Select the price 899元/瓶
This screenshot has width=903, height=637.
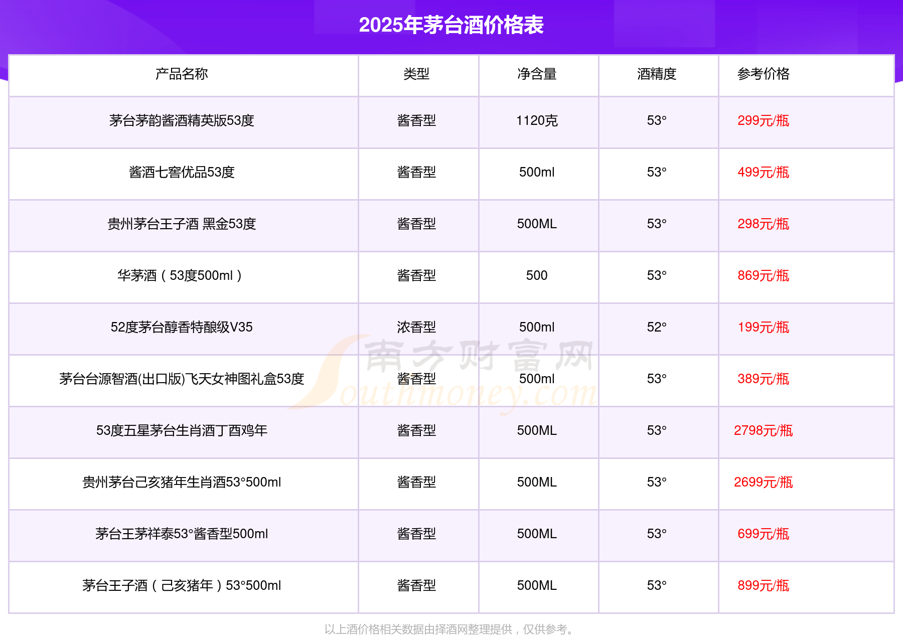coord(763,586)
